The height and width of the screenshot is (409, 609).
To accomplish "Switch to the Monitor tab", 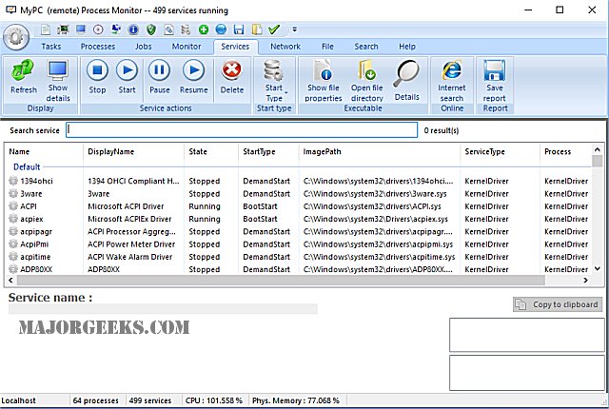I will tap(187, 47).
